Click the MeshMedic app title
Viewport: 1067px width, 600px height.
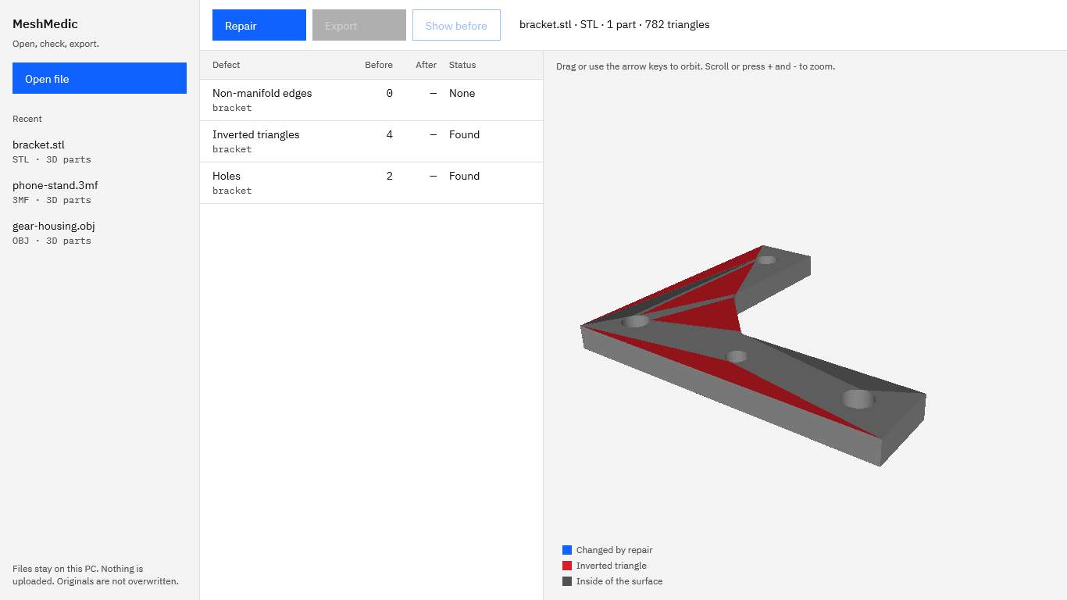(x=45, y=24)
